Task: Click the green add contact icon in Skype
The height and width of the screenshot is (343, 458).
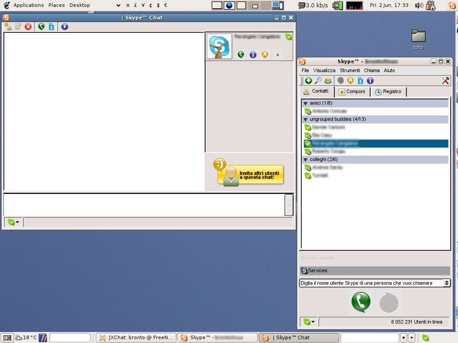Action: pyautogui.click(x=308, y=81)
